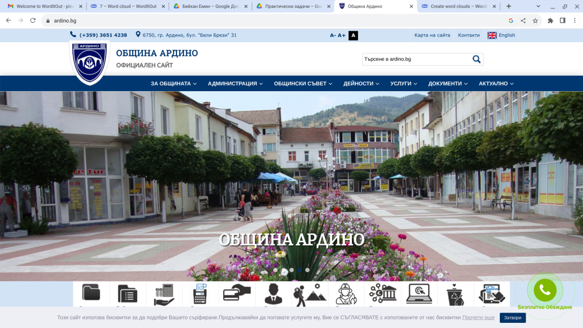Open the credit card payment icon
Screen dimensions: 583x328
237,293
